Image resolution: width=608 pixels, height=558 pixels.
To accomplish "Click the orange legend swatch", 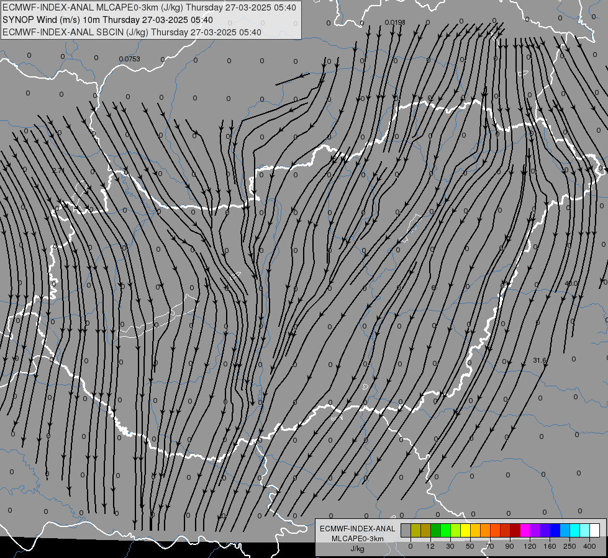I will click(x=486, y=530).
